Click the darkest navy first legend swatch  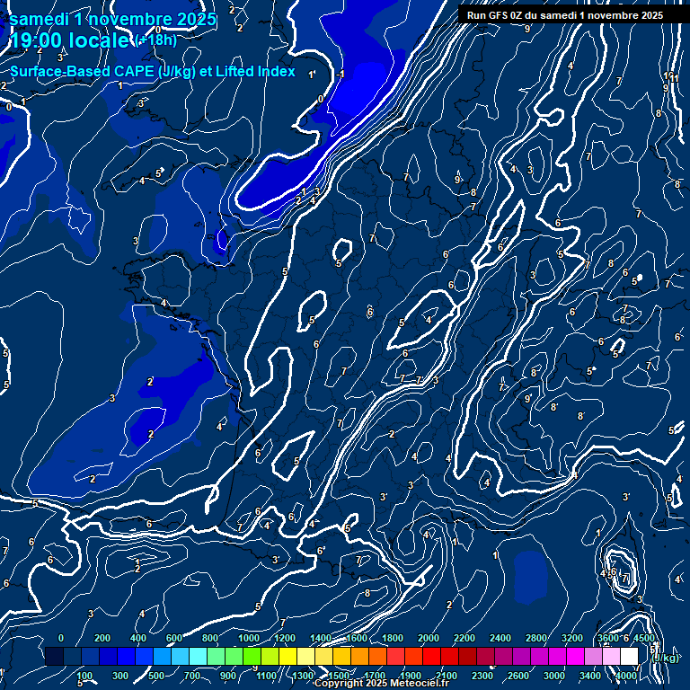point(54,656)
